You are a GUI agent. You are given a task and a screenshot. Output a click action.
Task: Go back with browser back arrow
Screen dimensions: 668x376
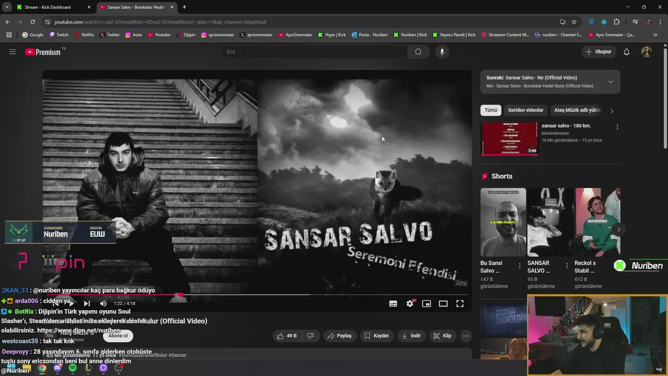(7, 22)
